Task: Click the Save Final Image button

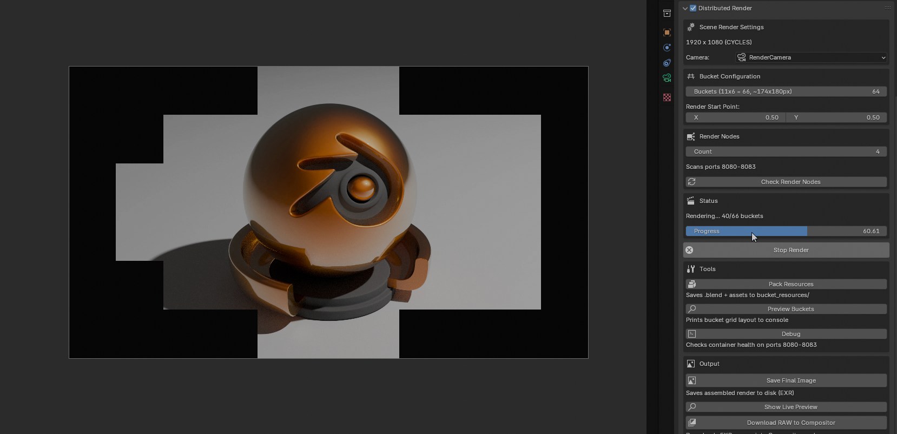Action: click(x=786, y=380)
